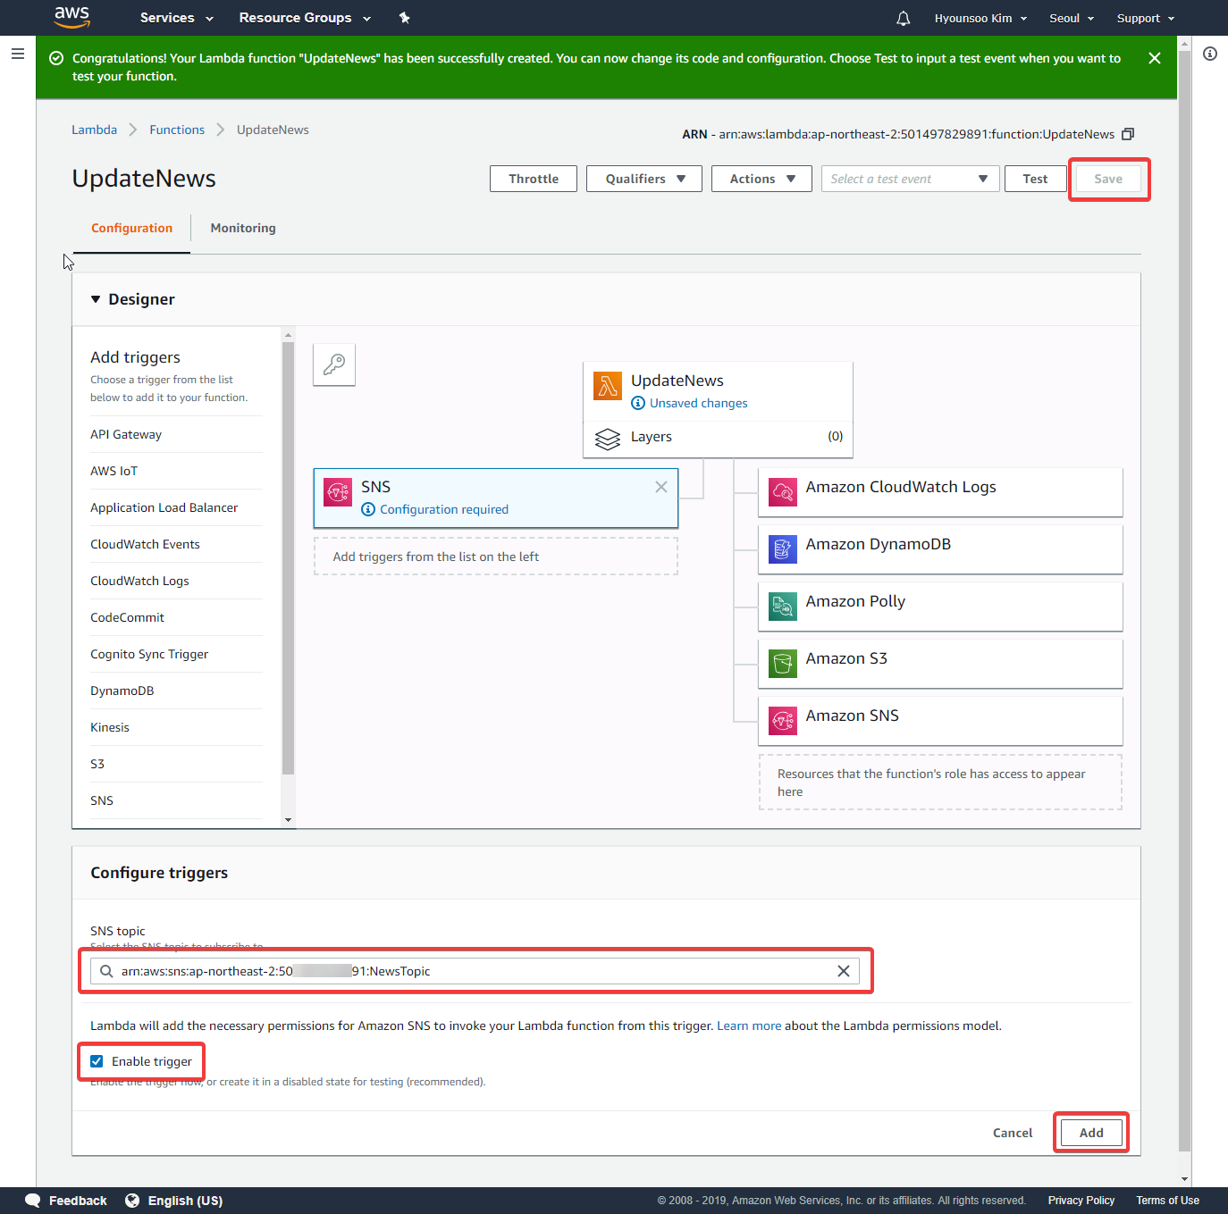1228x1214 pixels.
Task: Click the Amazon DynamoDB icon
Action: (783, 549)
